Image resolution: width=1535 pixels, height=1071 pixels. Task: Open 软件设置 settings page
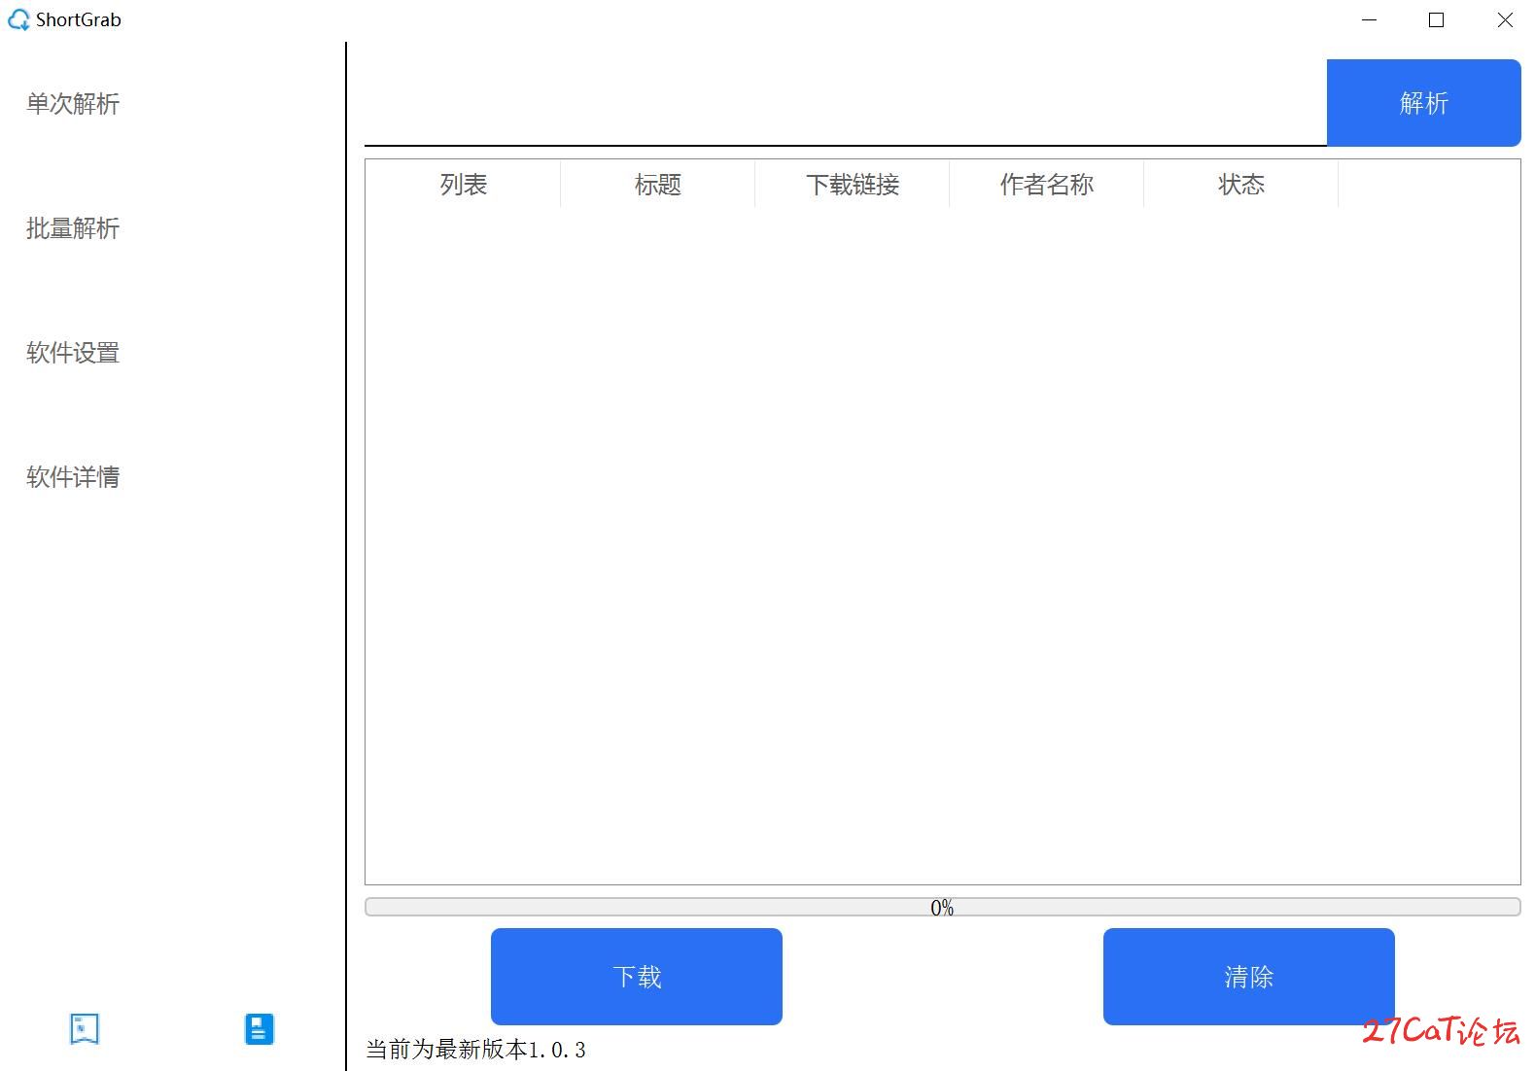pyautogui.click(x=73, y=353)
